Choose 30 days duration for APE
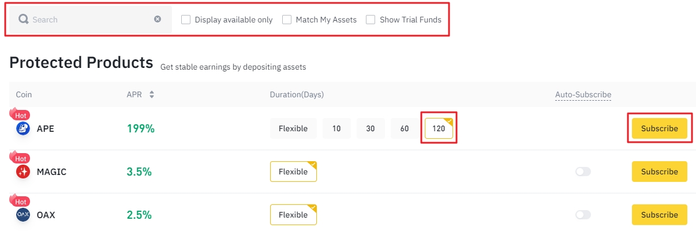 point(371,129)
